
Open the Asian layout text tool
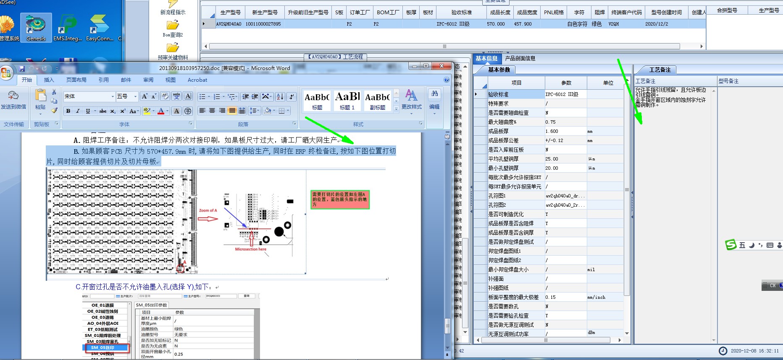coord(267,96)
